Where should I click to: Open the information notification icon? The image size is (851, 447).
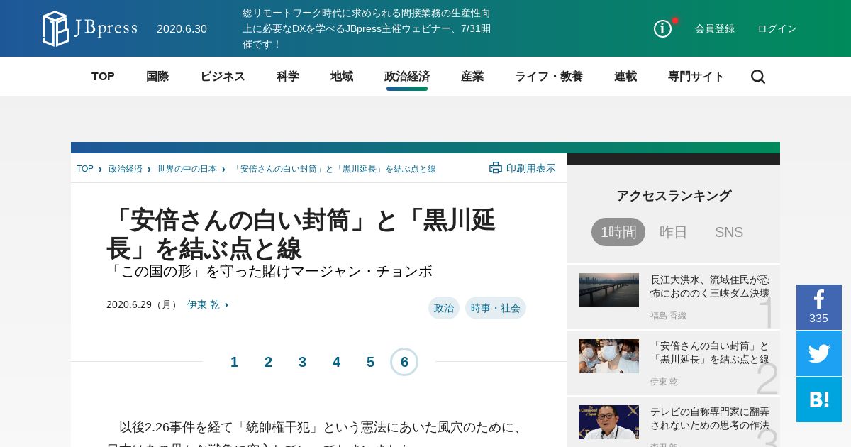[x=662, y=28]
